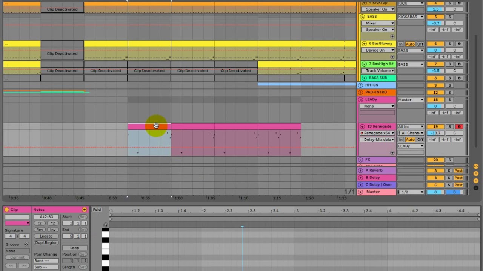Unfold the FX group track
Image resolution: width=483 pixels, height=271 pixels.
pyautogui.click(x=361, y=160)
